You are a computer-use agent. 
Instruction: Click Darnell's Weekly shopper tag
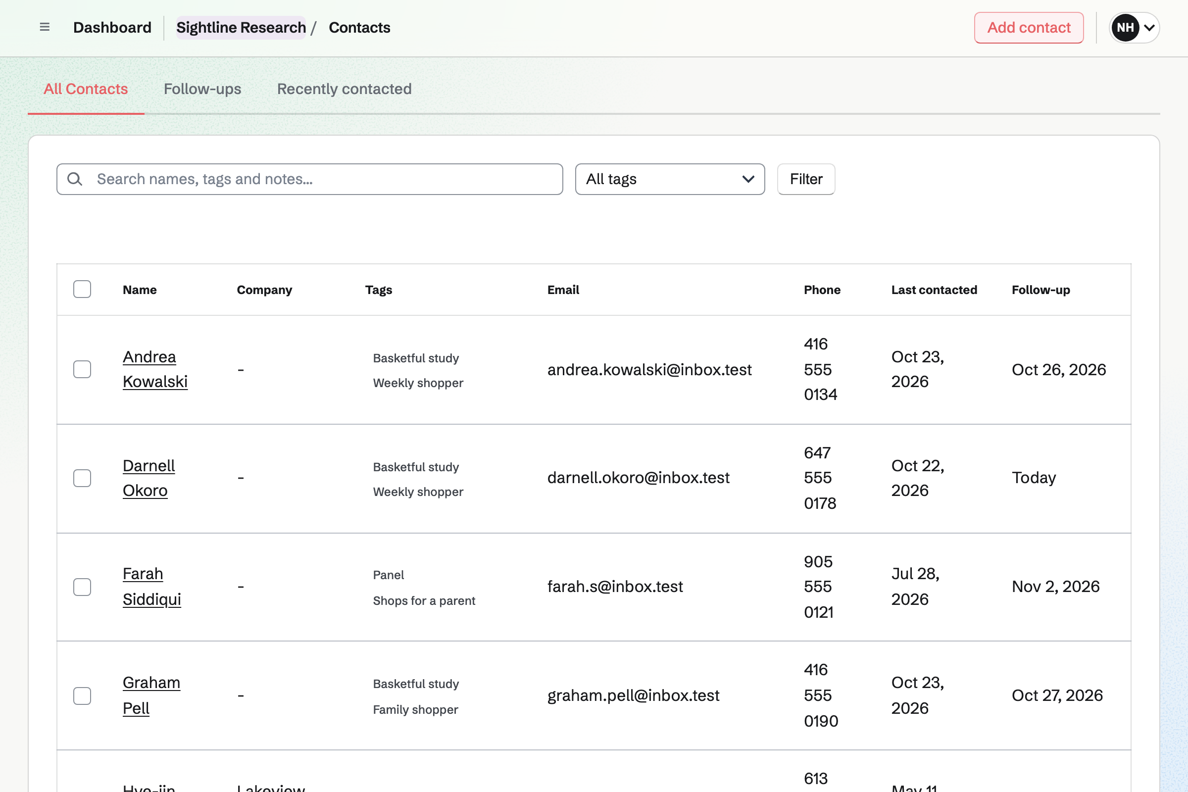point(418,492)
